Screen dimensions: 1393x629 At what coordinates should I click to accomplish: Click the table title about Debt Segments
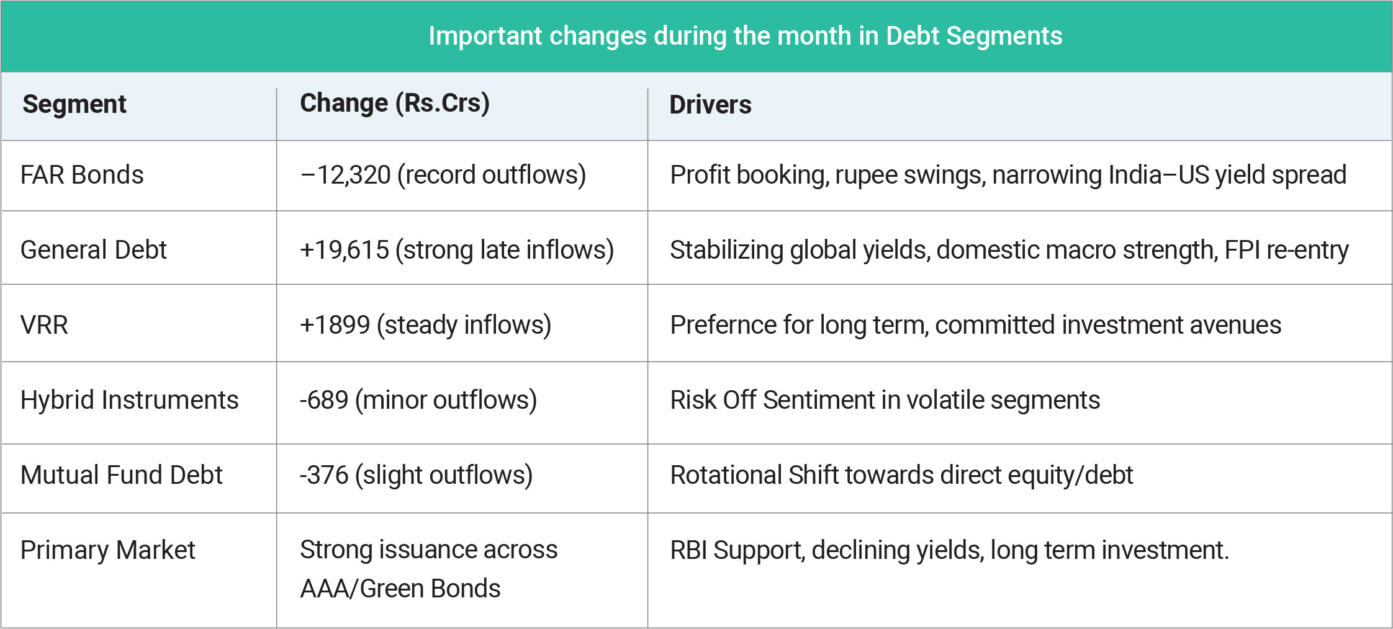[745, 36]
